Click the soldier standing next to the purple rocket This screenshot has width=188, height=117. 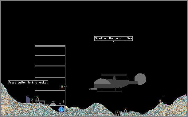click(32, 101)
